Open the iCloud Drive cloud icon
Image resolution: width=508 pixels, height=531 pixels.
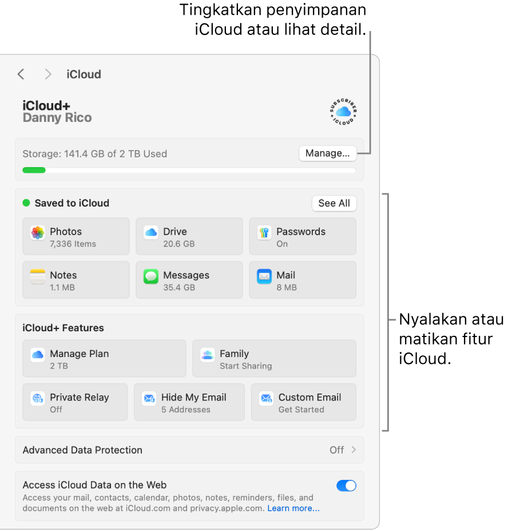[150, 233]
